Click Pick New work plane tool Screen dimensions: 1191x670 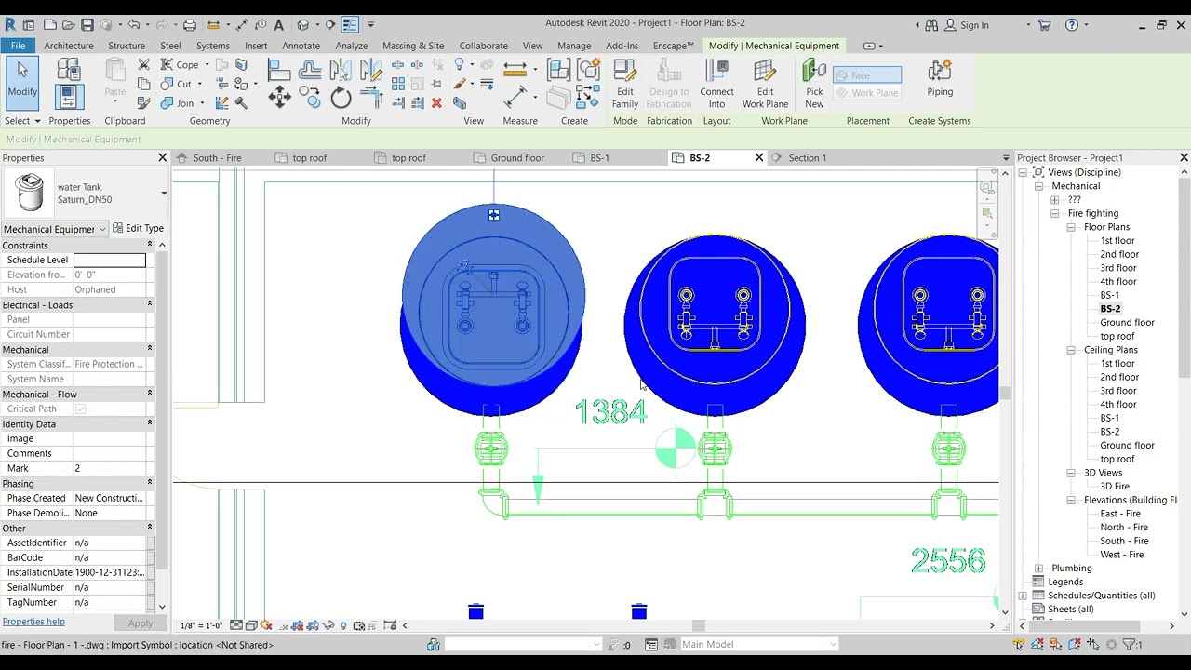coord(814,84)
